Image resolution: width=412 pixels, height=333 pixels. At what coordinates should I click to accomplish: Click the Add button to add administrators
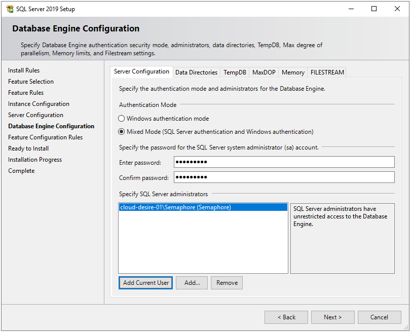[x=192, y=283]
